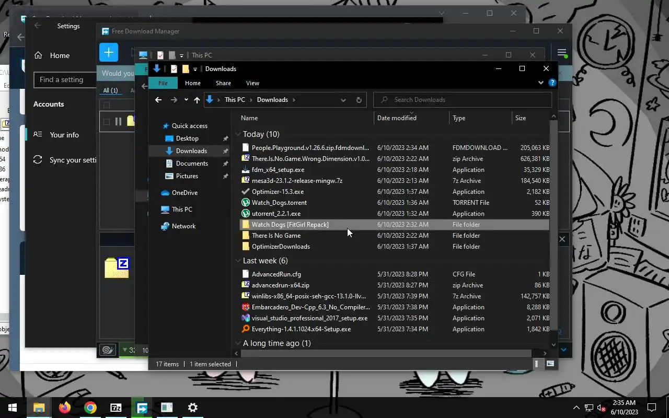Open Google Chrome from the taskbar
Image resolution: width=669 pixels, height=418 pixels.
[90, 408]
